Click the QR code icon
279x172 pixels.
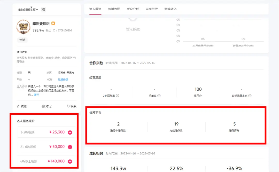coord(43,10)
